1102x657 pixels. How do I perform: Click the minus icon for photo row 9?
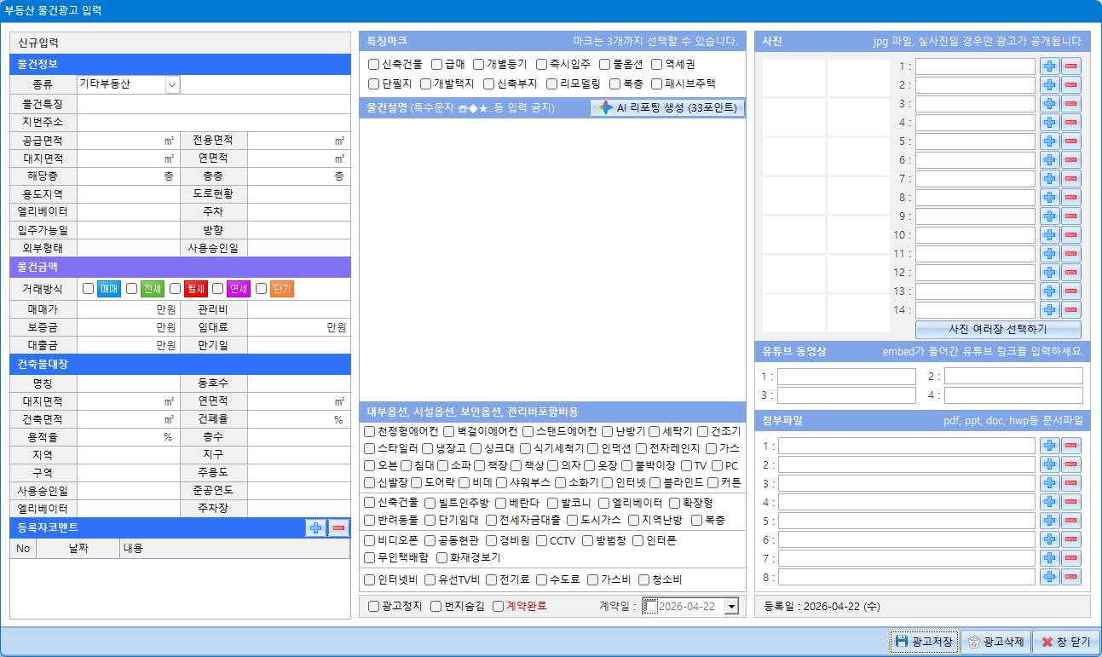click(1071, 216)
